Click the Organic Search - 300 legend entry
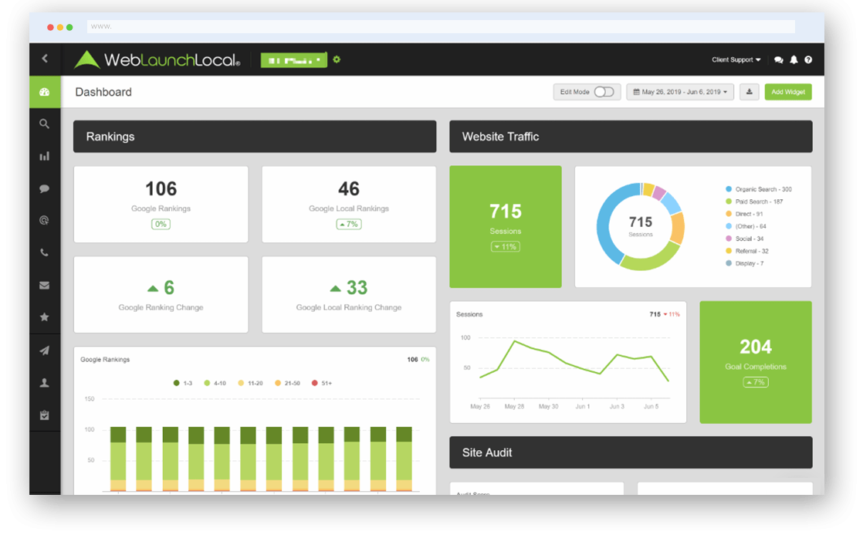The width and height of the screenshot is (863, 535). pos(759,189)
